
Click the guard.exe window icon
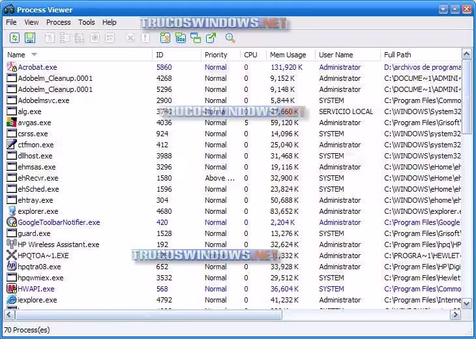pyautogui.click(x=12, y=233)
